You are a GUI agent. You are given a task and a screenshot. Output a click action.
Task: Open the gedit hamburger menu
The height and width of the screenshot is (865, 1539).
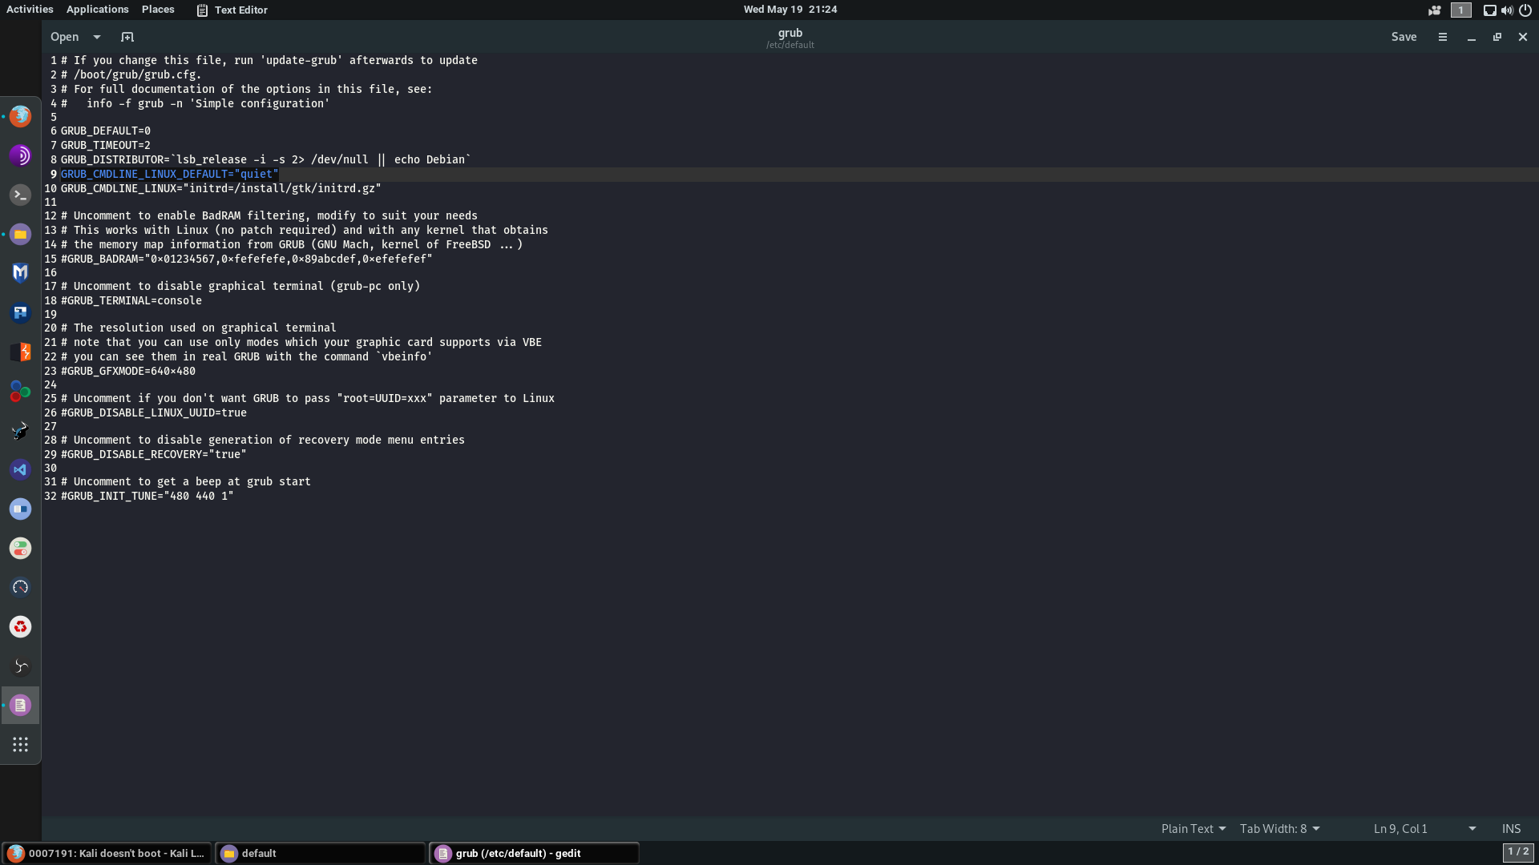click(1443, 37)
